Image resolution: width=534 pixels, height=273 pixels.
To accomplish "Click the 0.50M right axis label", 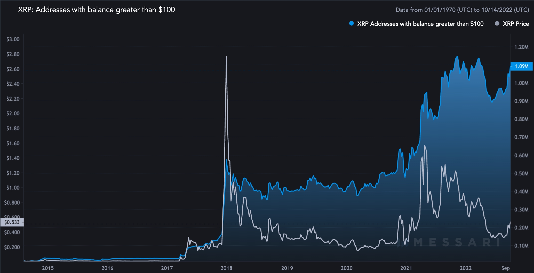I will pos(521,173).
